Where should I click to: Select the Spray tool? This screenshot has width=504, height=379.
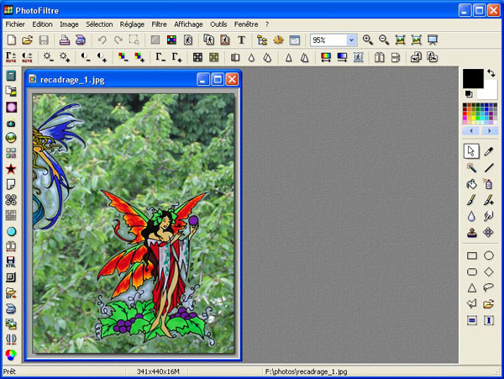(x=489, y=184)
